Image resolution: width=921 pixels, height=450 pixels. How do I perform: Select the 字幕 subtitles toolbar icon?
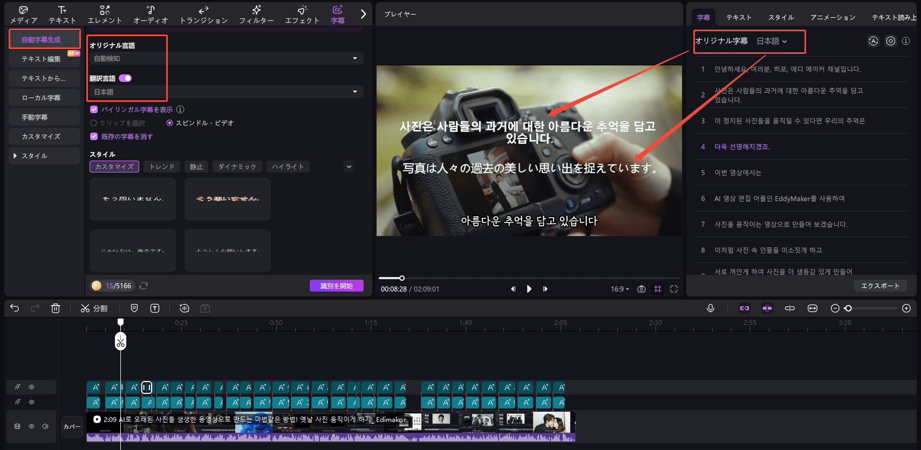338,15
